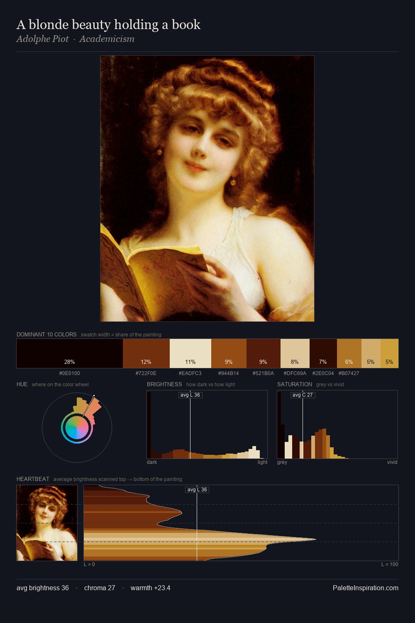
Task: Click the hex code #944B14
Action: tap(229, 373)
